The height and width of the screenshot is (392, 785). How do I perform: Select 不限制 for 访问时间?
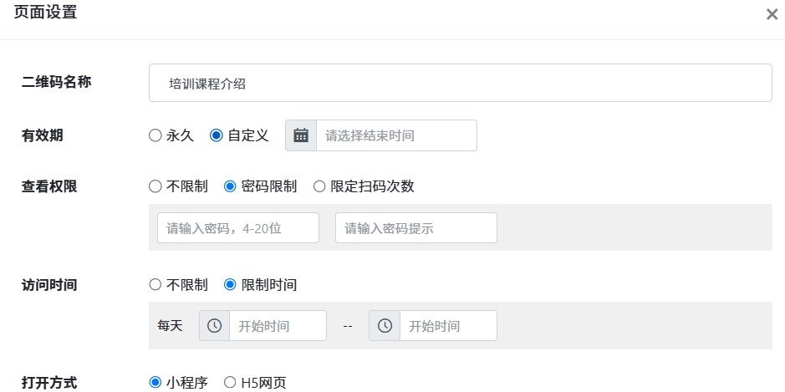(155, 284)
